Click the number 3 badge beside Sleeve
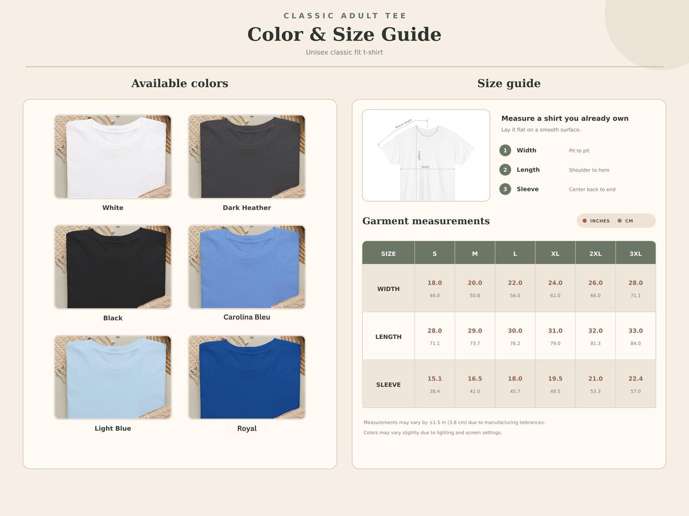Image resolution: width=689 pixels, height=516 pixels. [x=505, y=189]
